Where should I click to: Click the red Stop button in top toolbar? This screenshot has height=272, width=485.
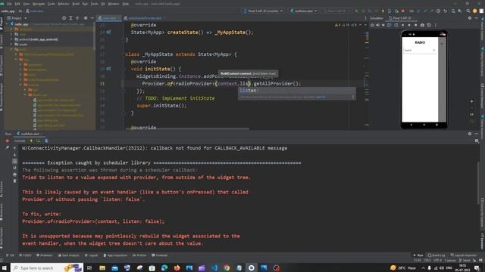point(402,11)
